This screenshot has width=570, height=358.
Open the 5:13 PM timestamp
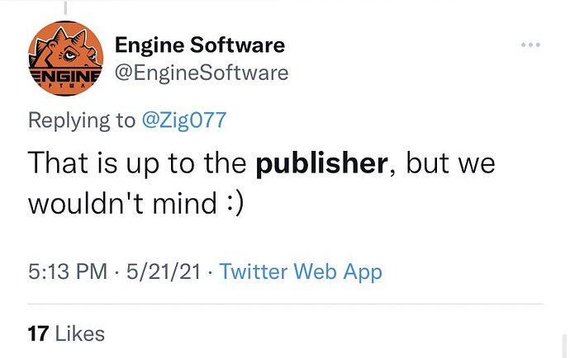68,271
